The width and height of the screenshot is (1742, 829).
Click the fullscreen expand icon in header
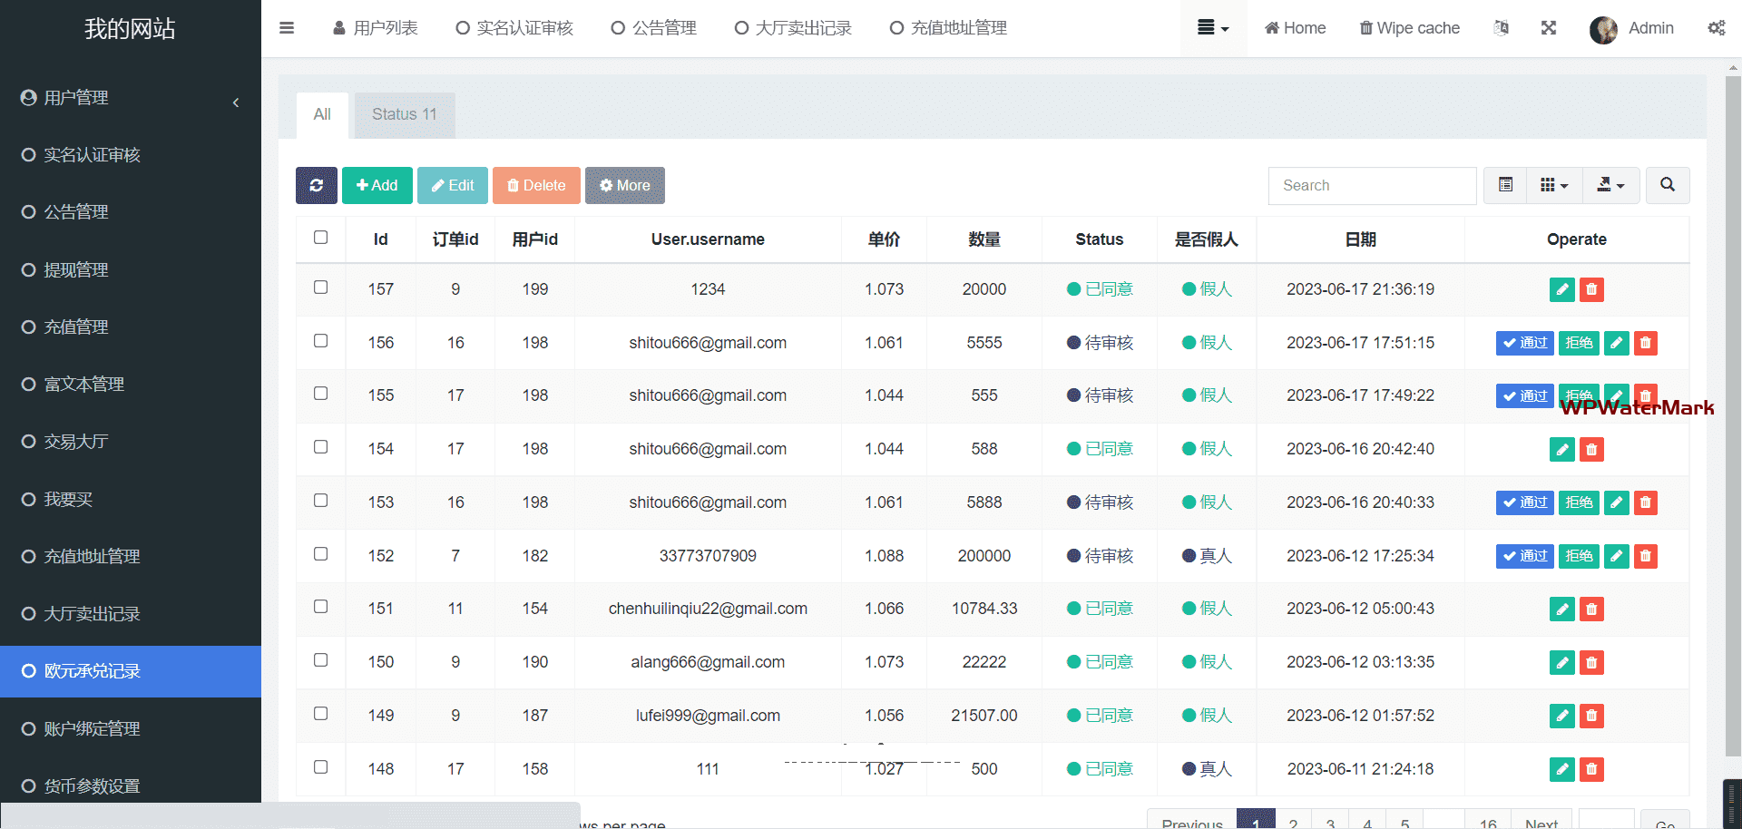tap(1548, 28)
